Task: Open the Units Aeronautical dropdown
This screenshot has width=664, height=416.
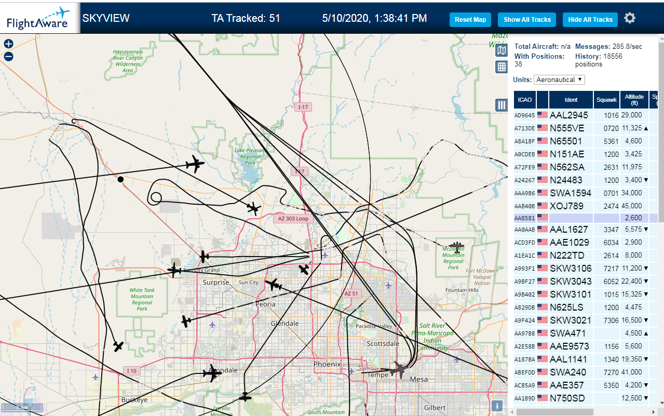Action: [559, 79]
